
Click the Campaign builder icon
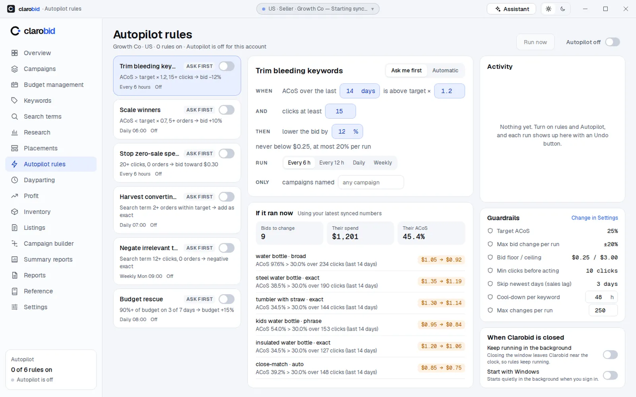click(15, 243)
